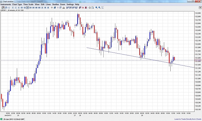Viewport: 202px width, 121px height.
Task: Set time scale to 10 minutes
Action: click(22, 8)
